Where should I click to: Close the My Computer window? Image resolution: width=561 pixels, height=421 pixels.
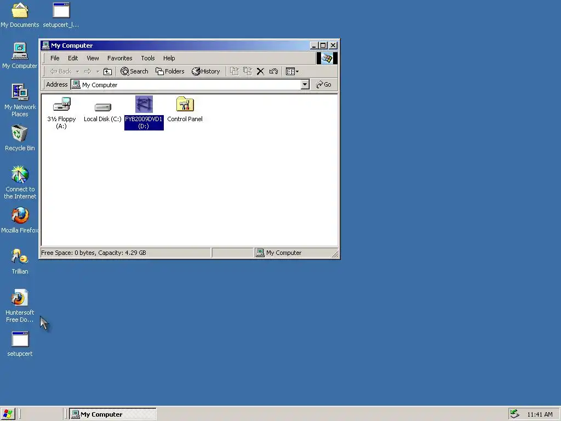tap(333, 45)
